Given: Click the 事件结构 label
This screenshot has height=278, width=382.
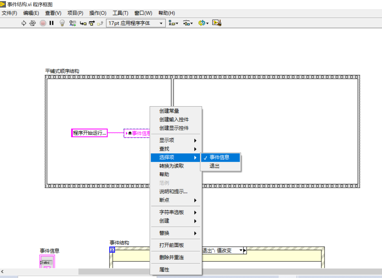Looking at the screenshot, I should pyautogui.click(x=119, y=243).
